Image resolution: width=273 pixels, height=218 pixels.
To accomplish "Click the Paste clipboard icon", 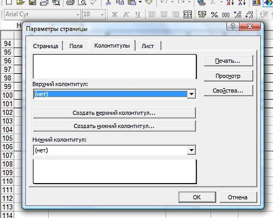I will pos(132,2).
